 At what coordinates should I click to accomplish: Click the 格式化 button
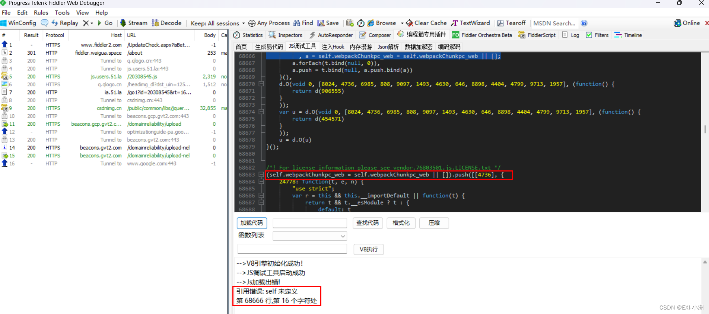click(x=401, y=223)
